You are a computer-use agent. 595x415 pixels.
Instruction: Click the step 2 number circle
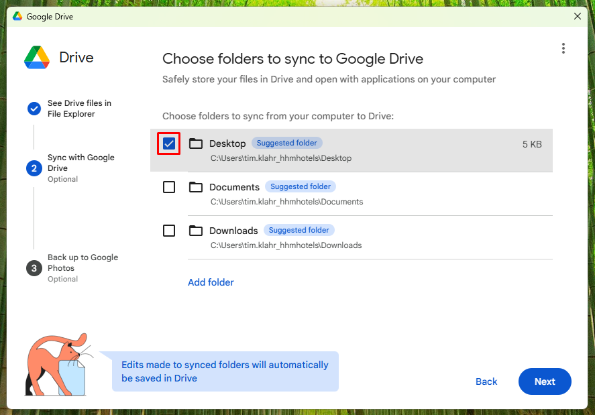34,168
